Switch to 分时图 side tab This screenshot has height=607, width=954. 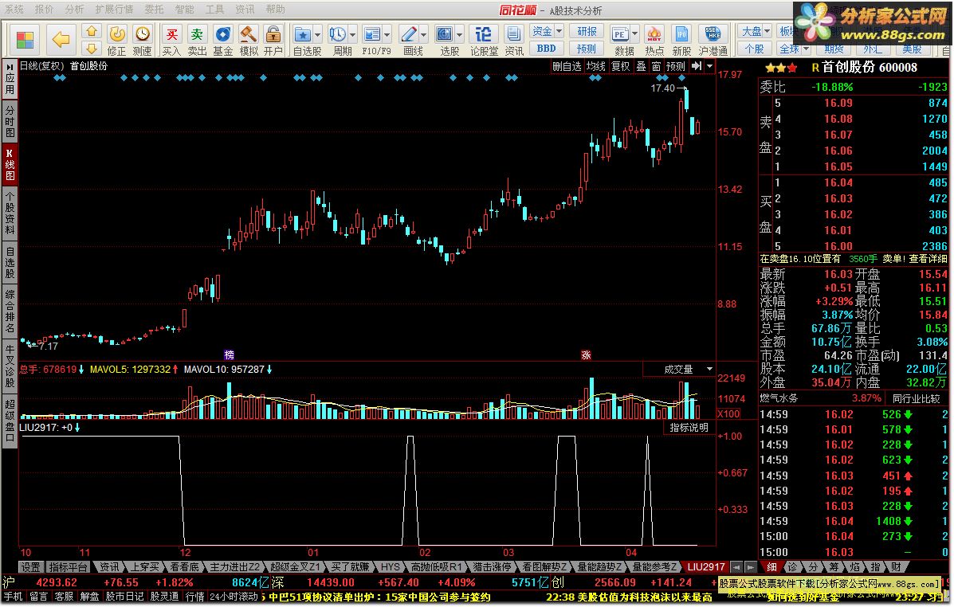10,122
